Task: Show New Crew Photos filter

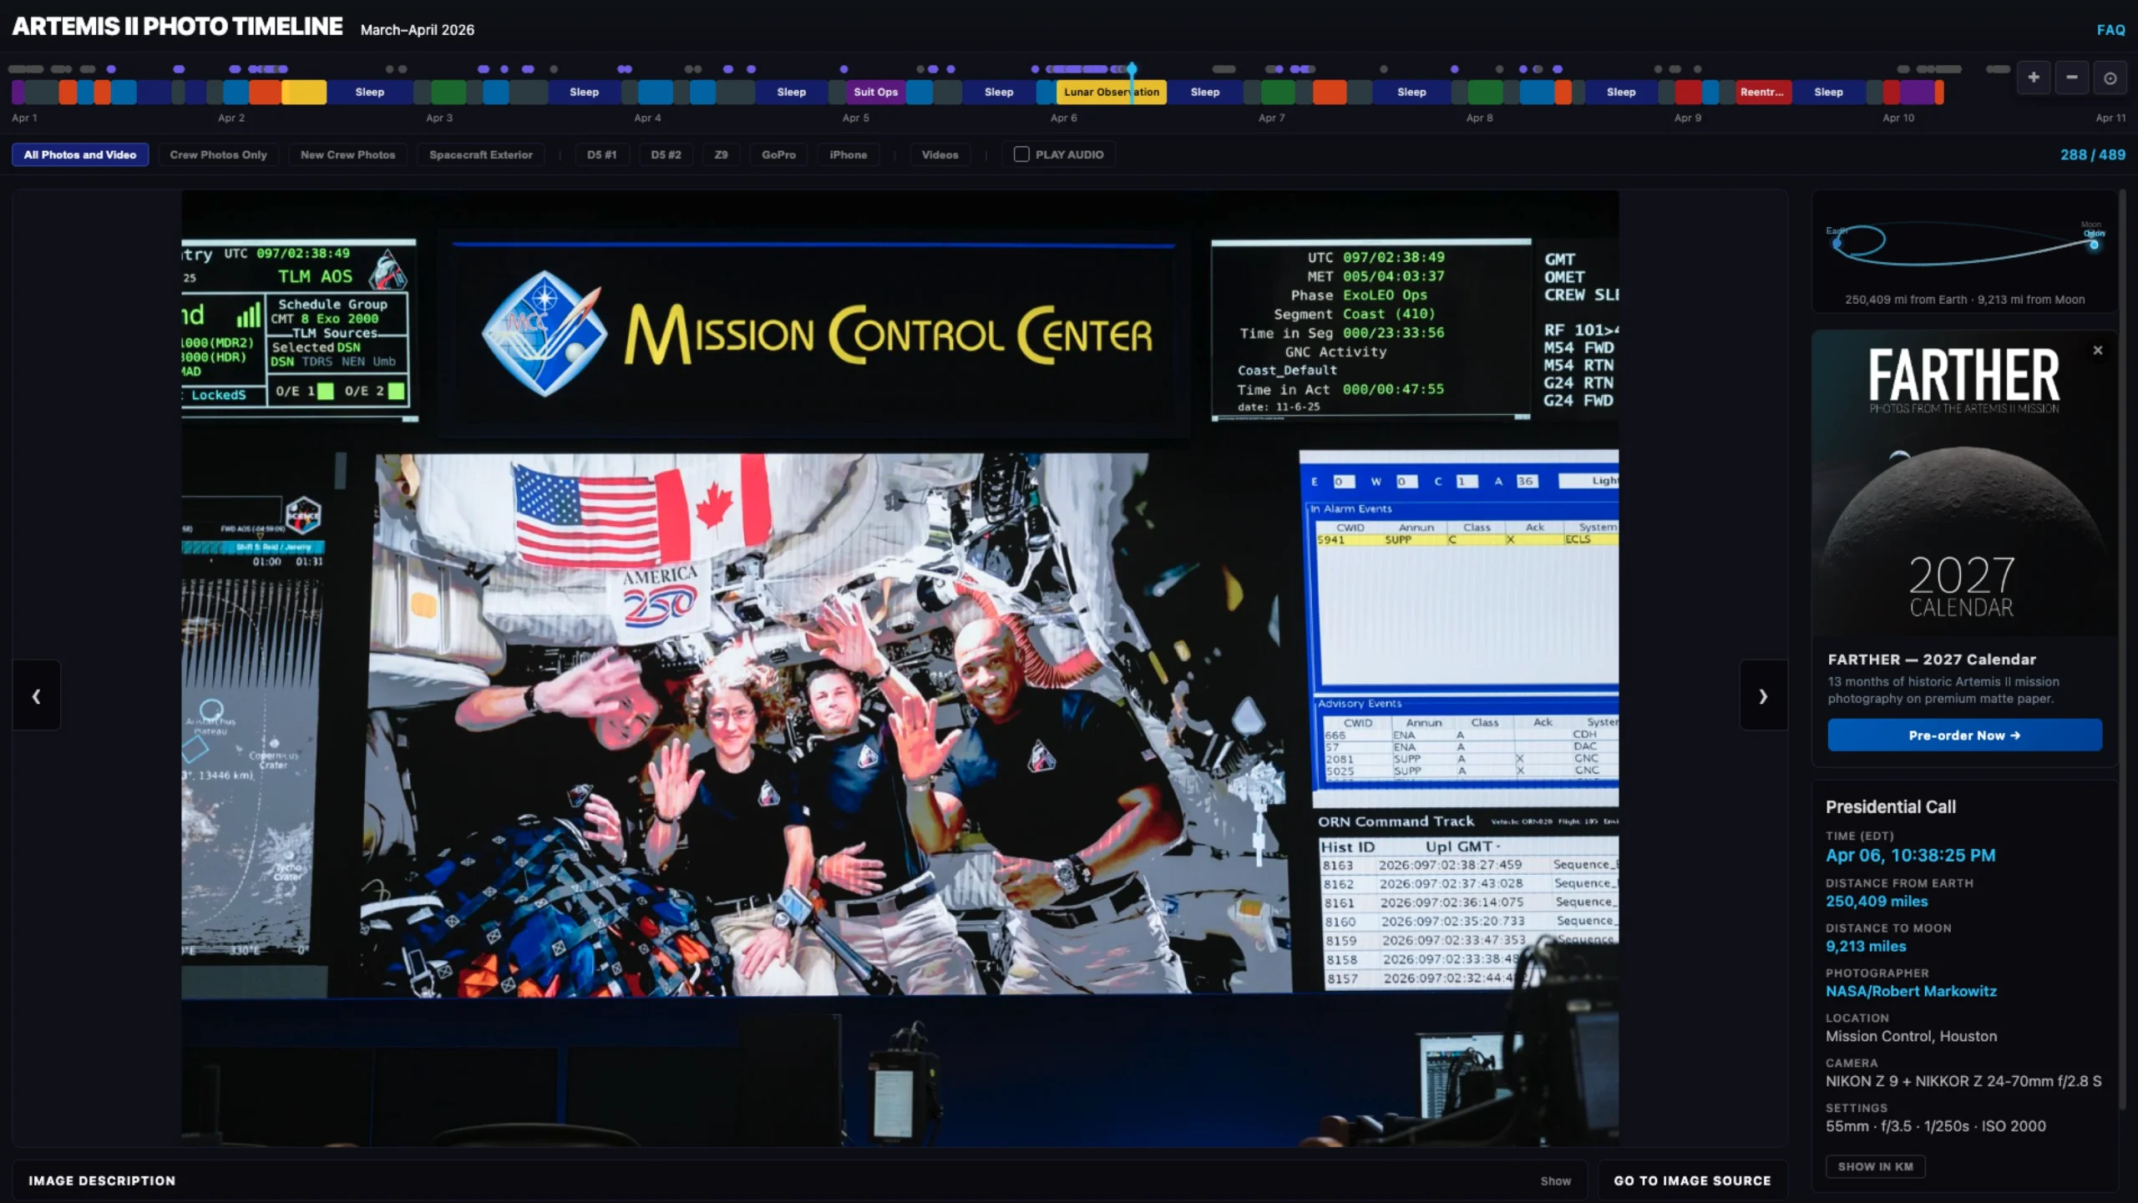Action: coord(348,154)
